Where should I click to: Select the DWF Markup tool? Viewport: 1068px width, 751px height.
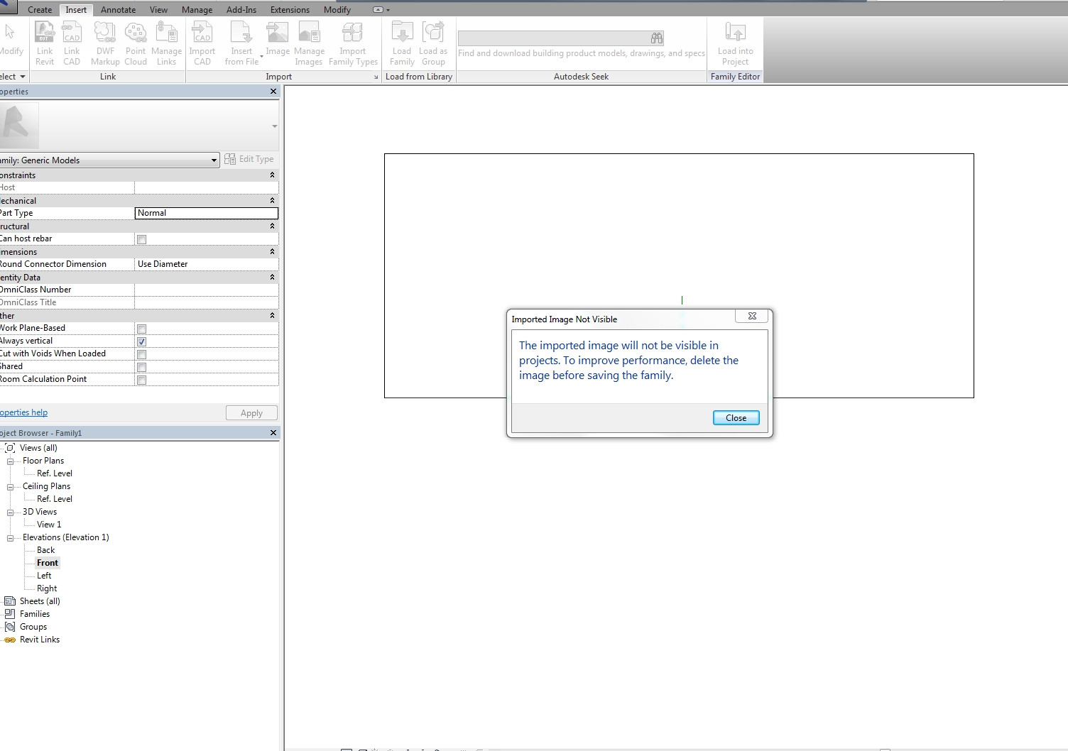click(x=104, y=41)
